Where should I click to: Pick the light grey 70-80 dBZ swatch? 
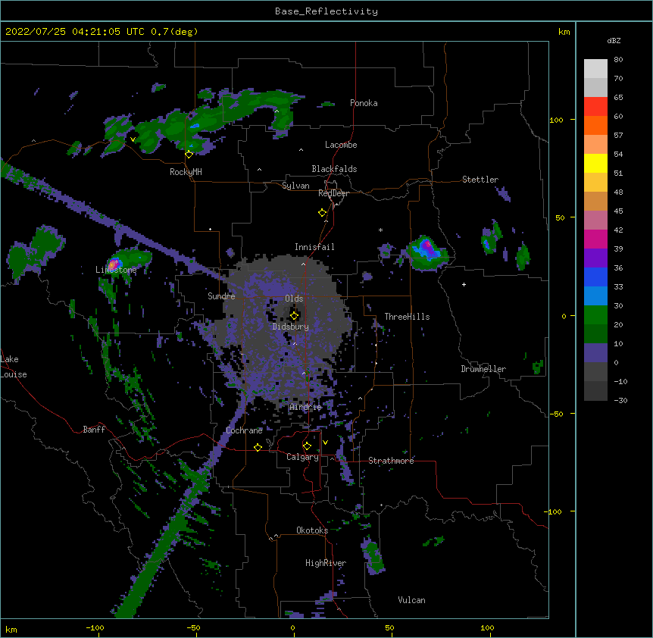pos(595,69)
